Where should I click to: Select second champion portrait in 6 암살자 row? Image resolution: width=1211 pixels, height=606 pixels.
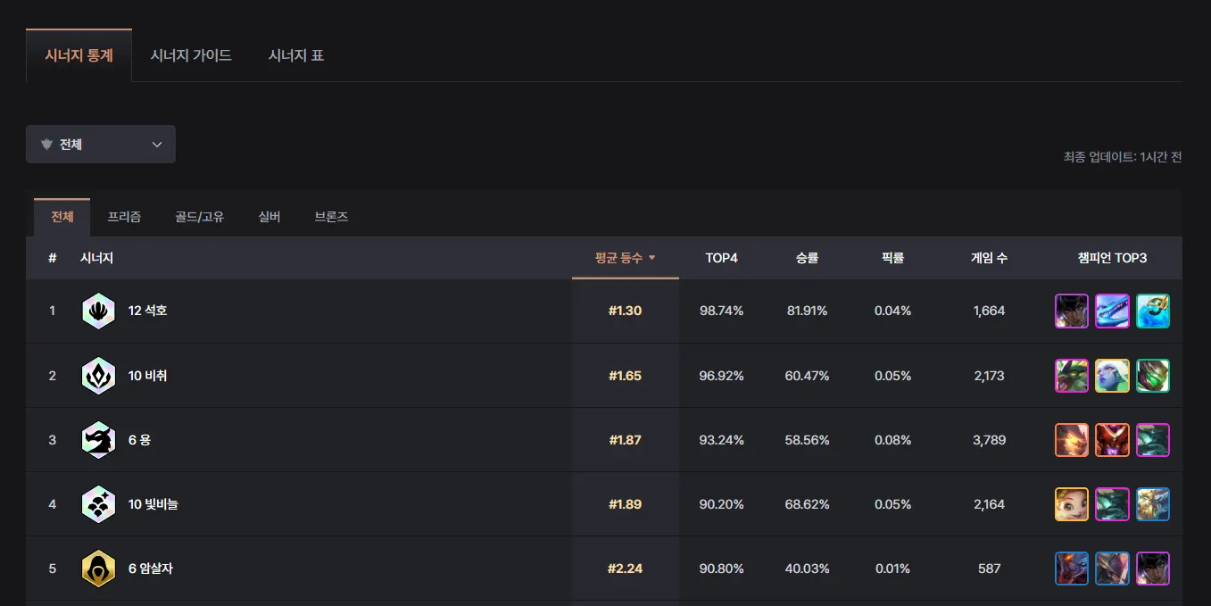coord(1112,569)
